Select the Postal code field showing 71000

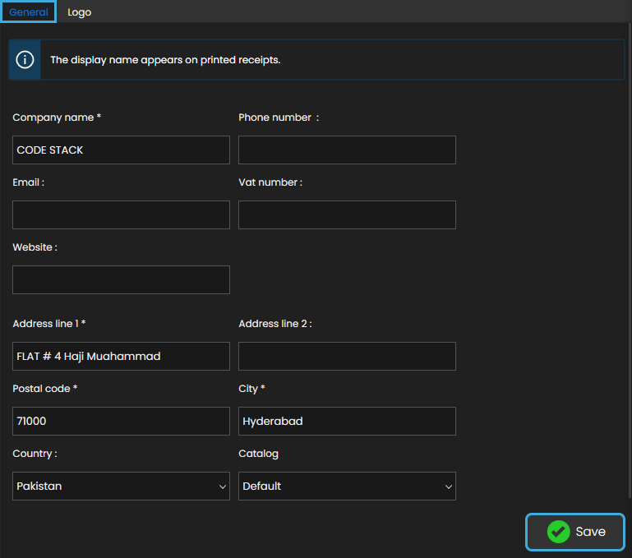pos(121,422)
